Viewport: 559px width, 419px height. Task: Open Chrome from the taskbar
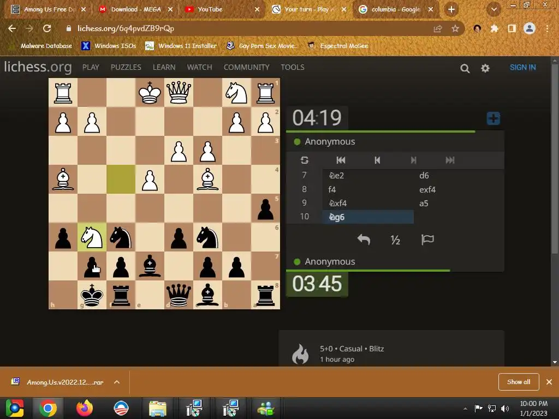tap(48, 408)
